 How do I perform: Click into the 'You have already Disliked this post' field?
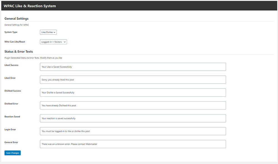point(133,106)
